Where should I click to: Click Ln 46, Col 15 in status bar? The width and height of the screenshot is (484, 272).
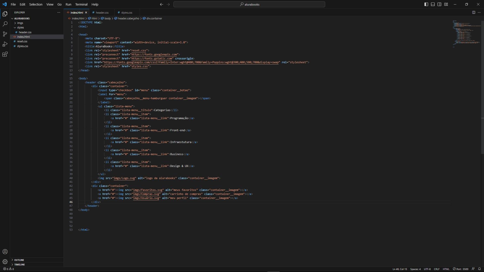click(x=400, y=269)
